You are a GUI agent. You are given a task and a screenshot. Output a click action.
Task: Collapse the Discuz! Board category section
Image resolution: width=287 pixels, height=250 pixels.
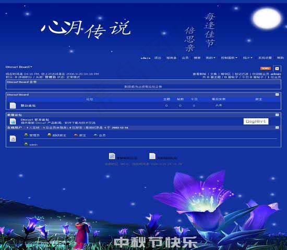tap(277, 94)
